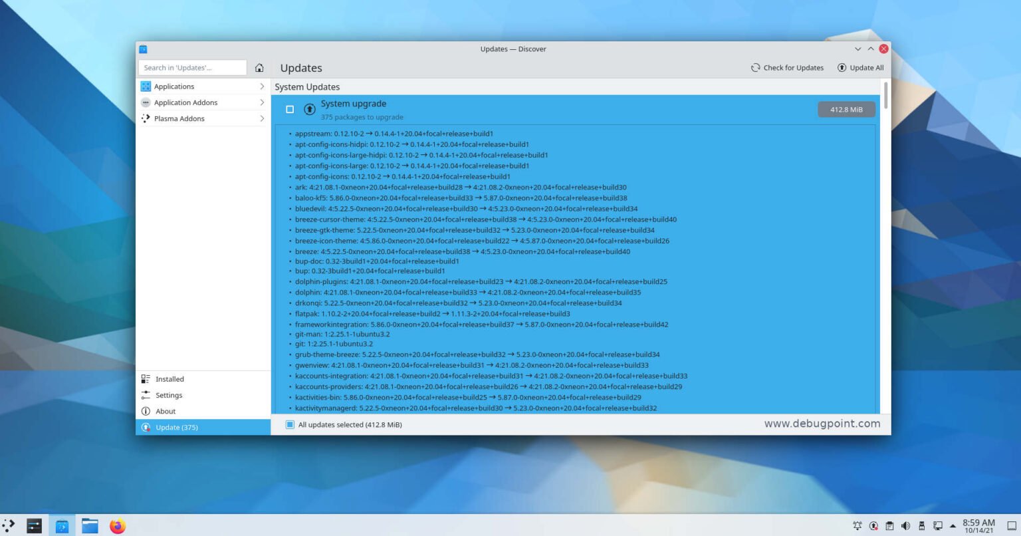The height and width of the screenshot is (536, 1021).
Task: Click the ark package entry
Action: 461,188
